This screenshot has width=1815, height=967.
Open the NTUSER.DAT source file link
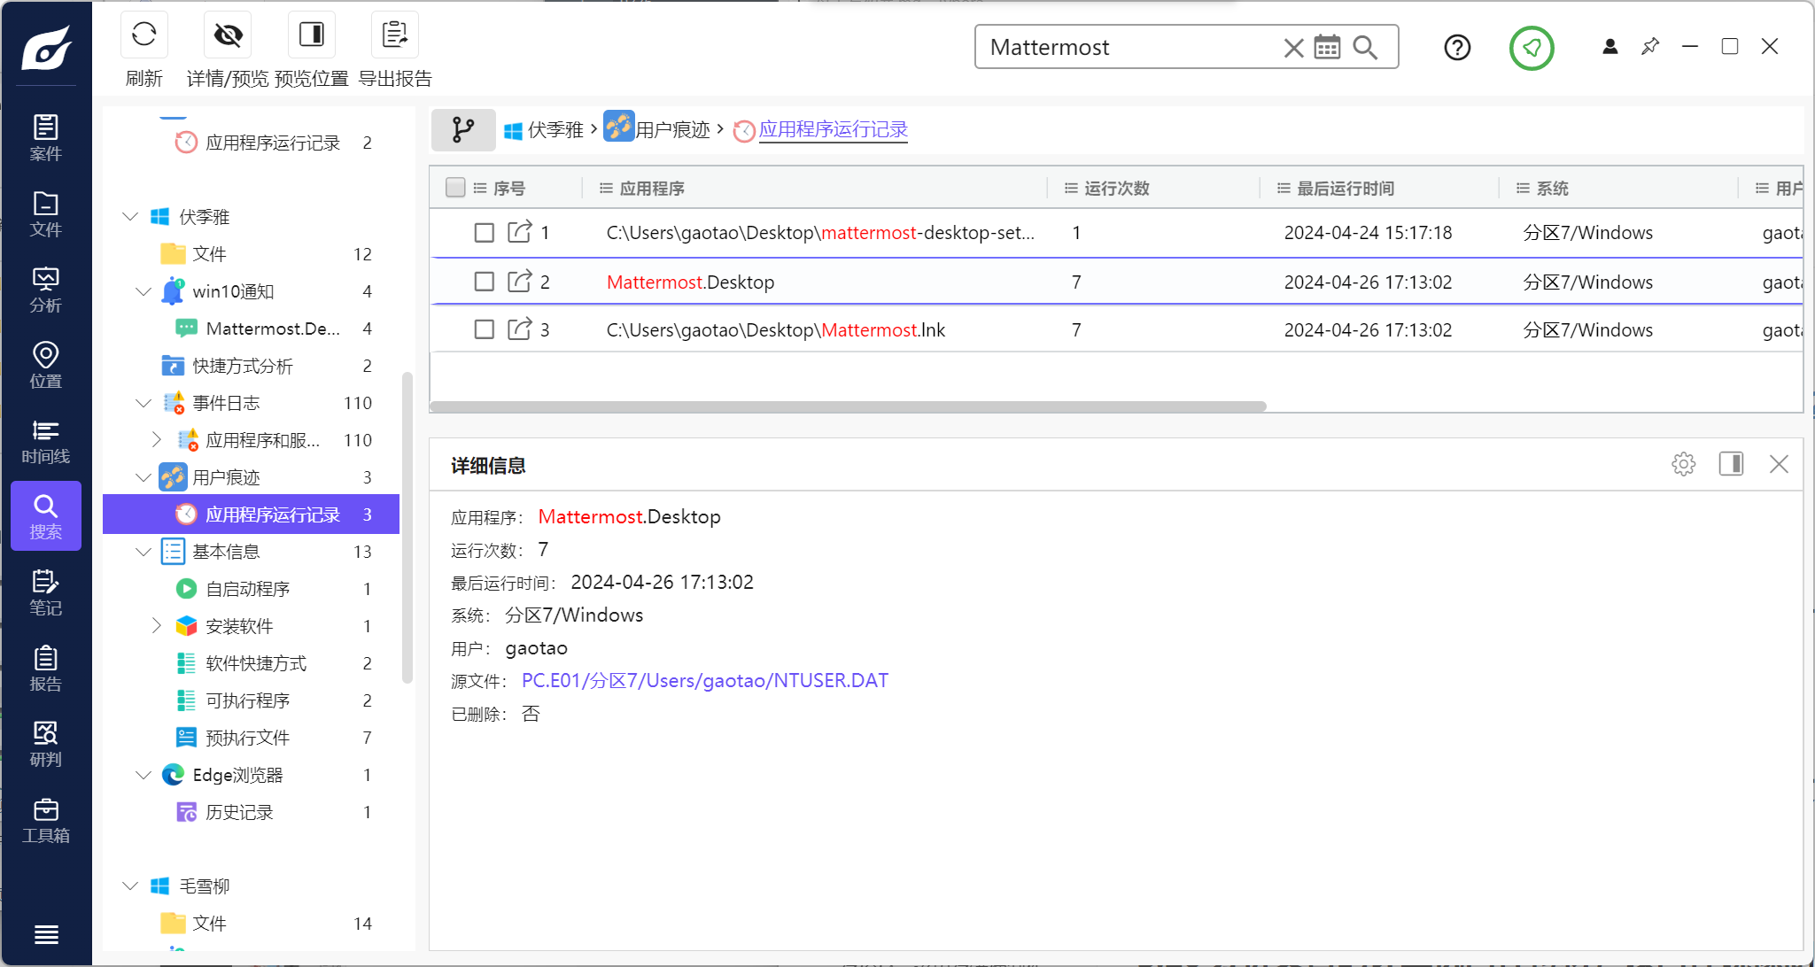[x=704, y=680]
